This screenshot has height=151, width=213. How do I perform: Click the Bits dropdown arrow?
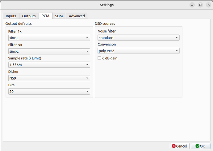click(x=87, y=92)
